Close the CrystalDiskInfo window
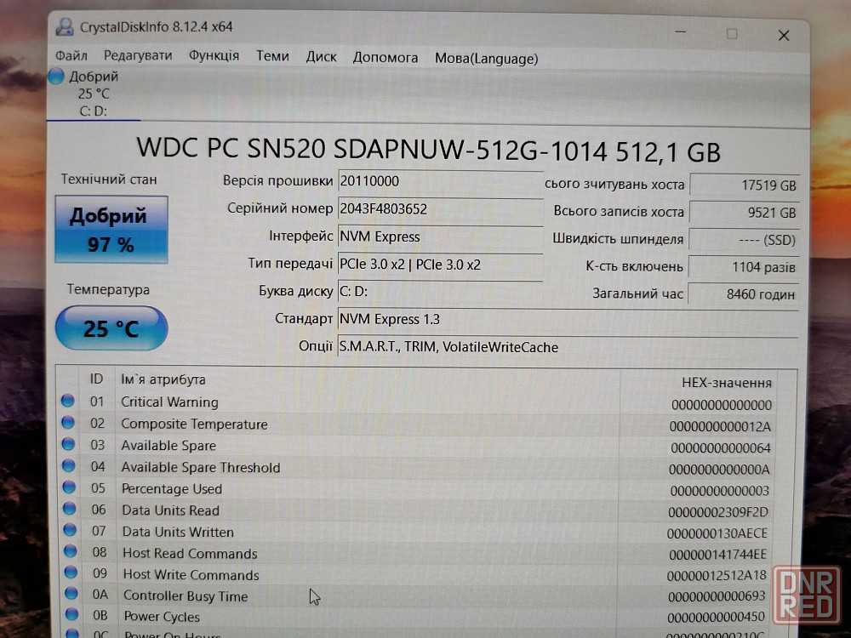The width and height of the screenshot is (851, 638). pyautogui.click(x=784, y=35)
